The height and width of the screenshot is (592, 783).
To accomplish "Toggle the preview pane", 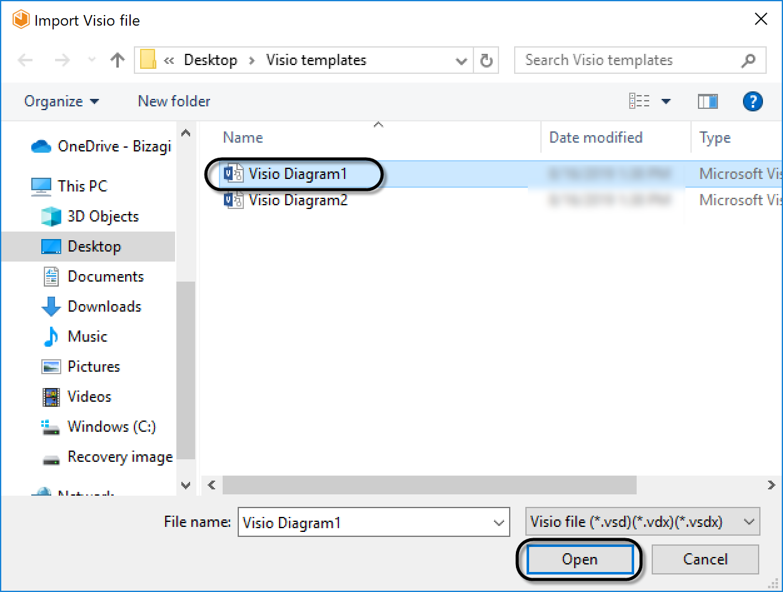I will pos(707,101).
